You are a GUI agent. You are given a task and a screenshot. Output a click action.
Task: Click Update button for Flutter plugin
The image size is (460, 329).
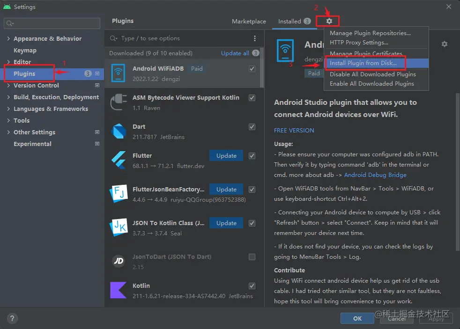[x=226, y=155]
